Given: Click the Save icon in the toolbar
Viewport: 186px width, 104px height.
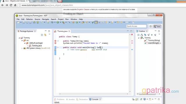Looking at the screenshot, I should point(24,22).
